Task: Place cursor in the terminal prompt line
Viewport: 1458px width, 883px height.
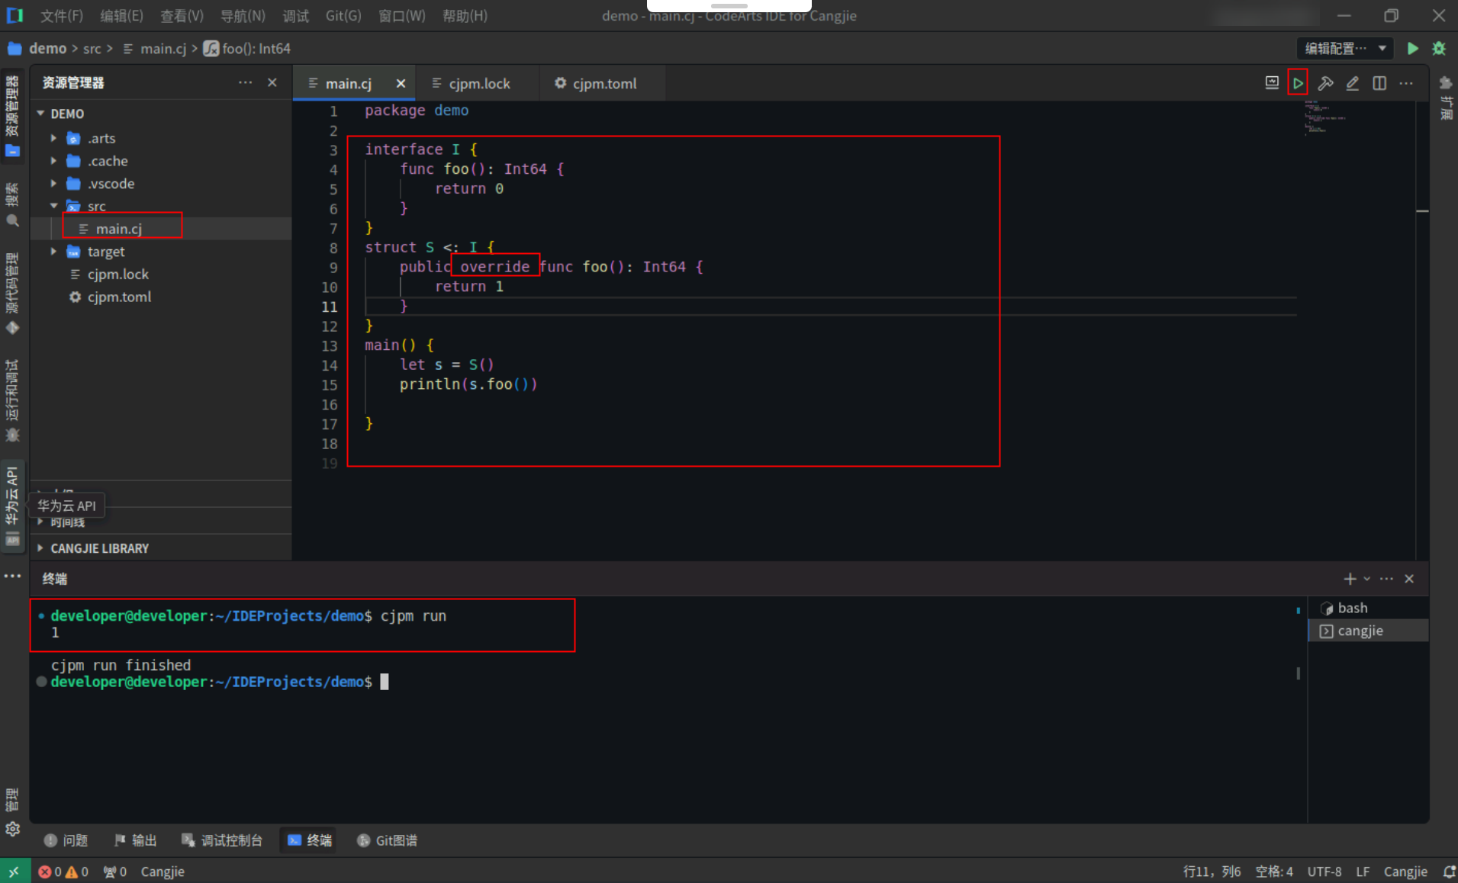Action: tap(384, 682)
